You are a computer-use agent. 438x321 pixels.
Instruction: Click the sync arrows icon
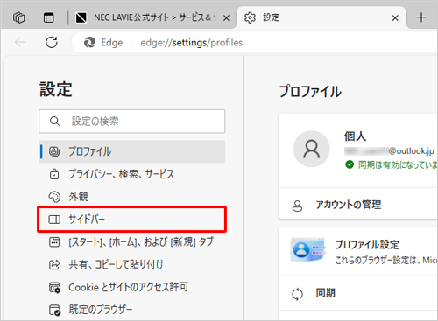tap(297, 294)
